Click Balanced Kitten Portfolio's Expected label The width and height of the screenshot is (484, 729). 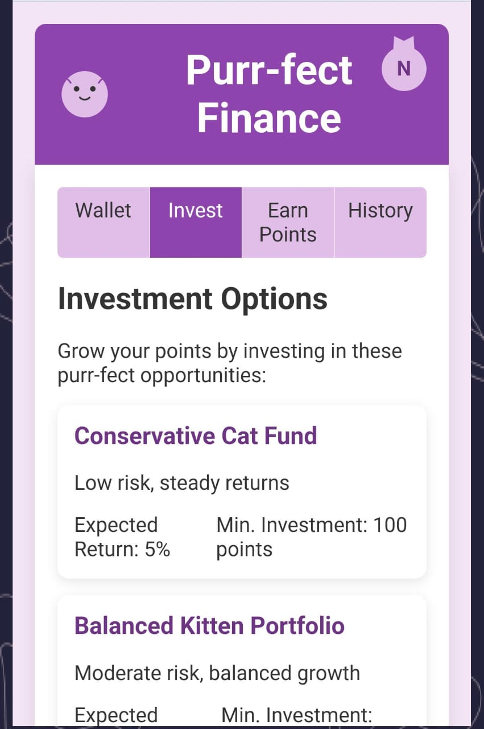pos(116,715)
